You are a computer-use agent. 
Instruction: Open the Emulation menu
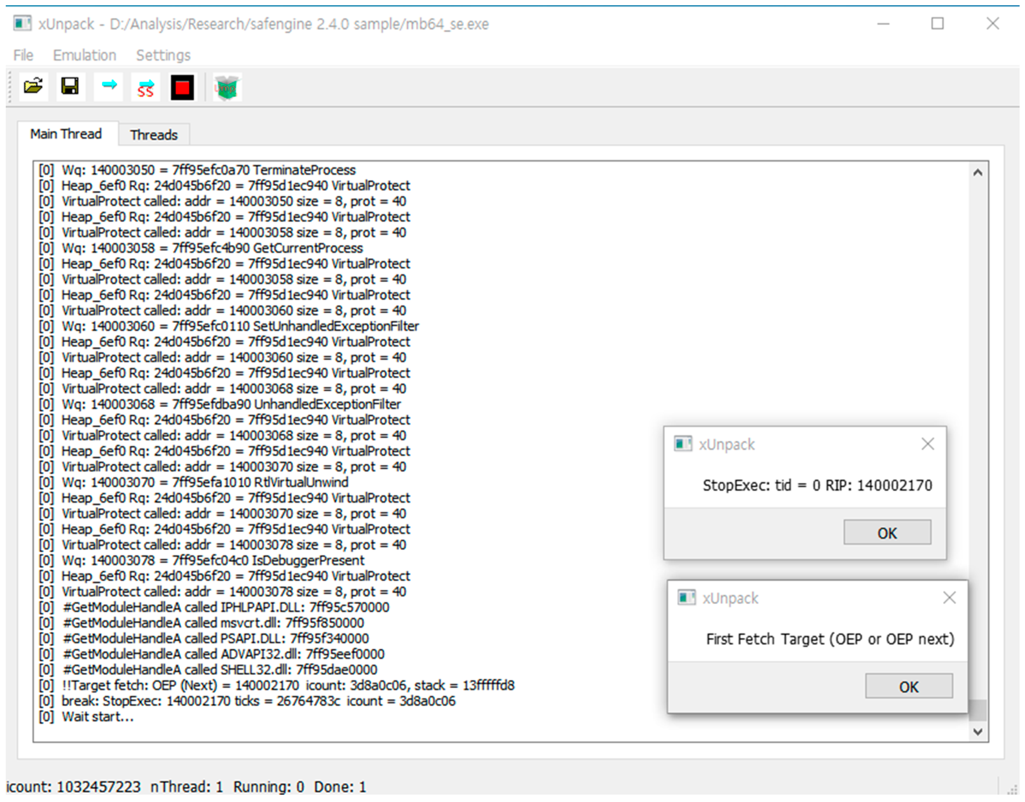[85, 55]
